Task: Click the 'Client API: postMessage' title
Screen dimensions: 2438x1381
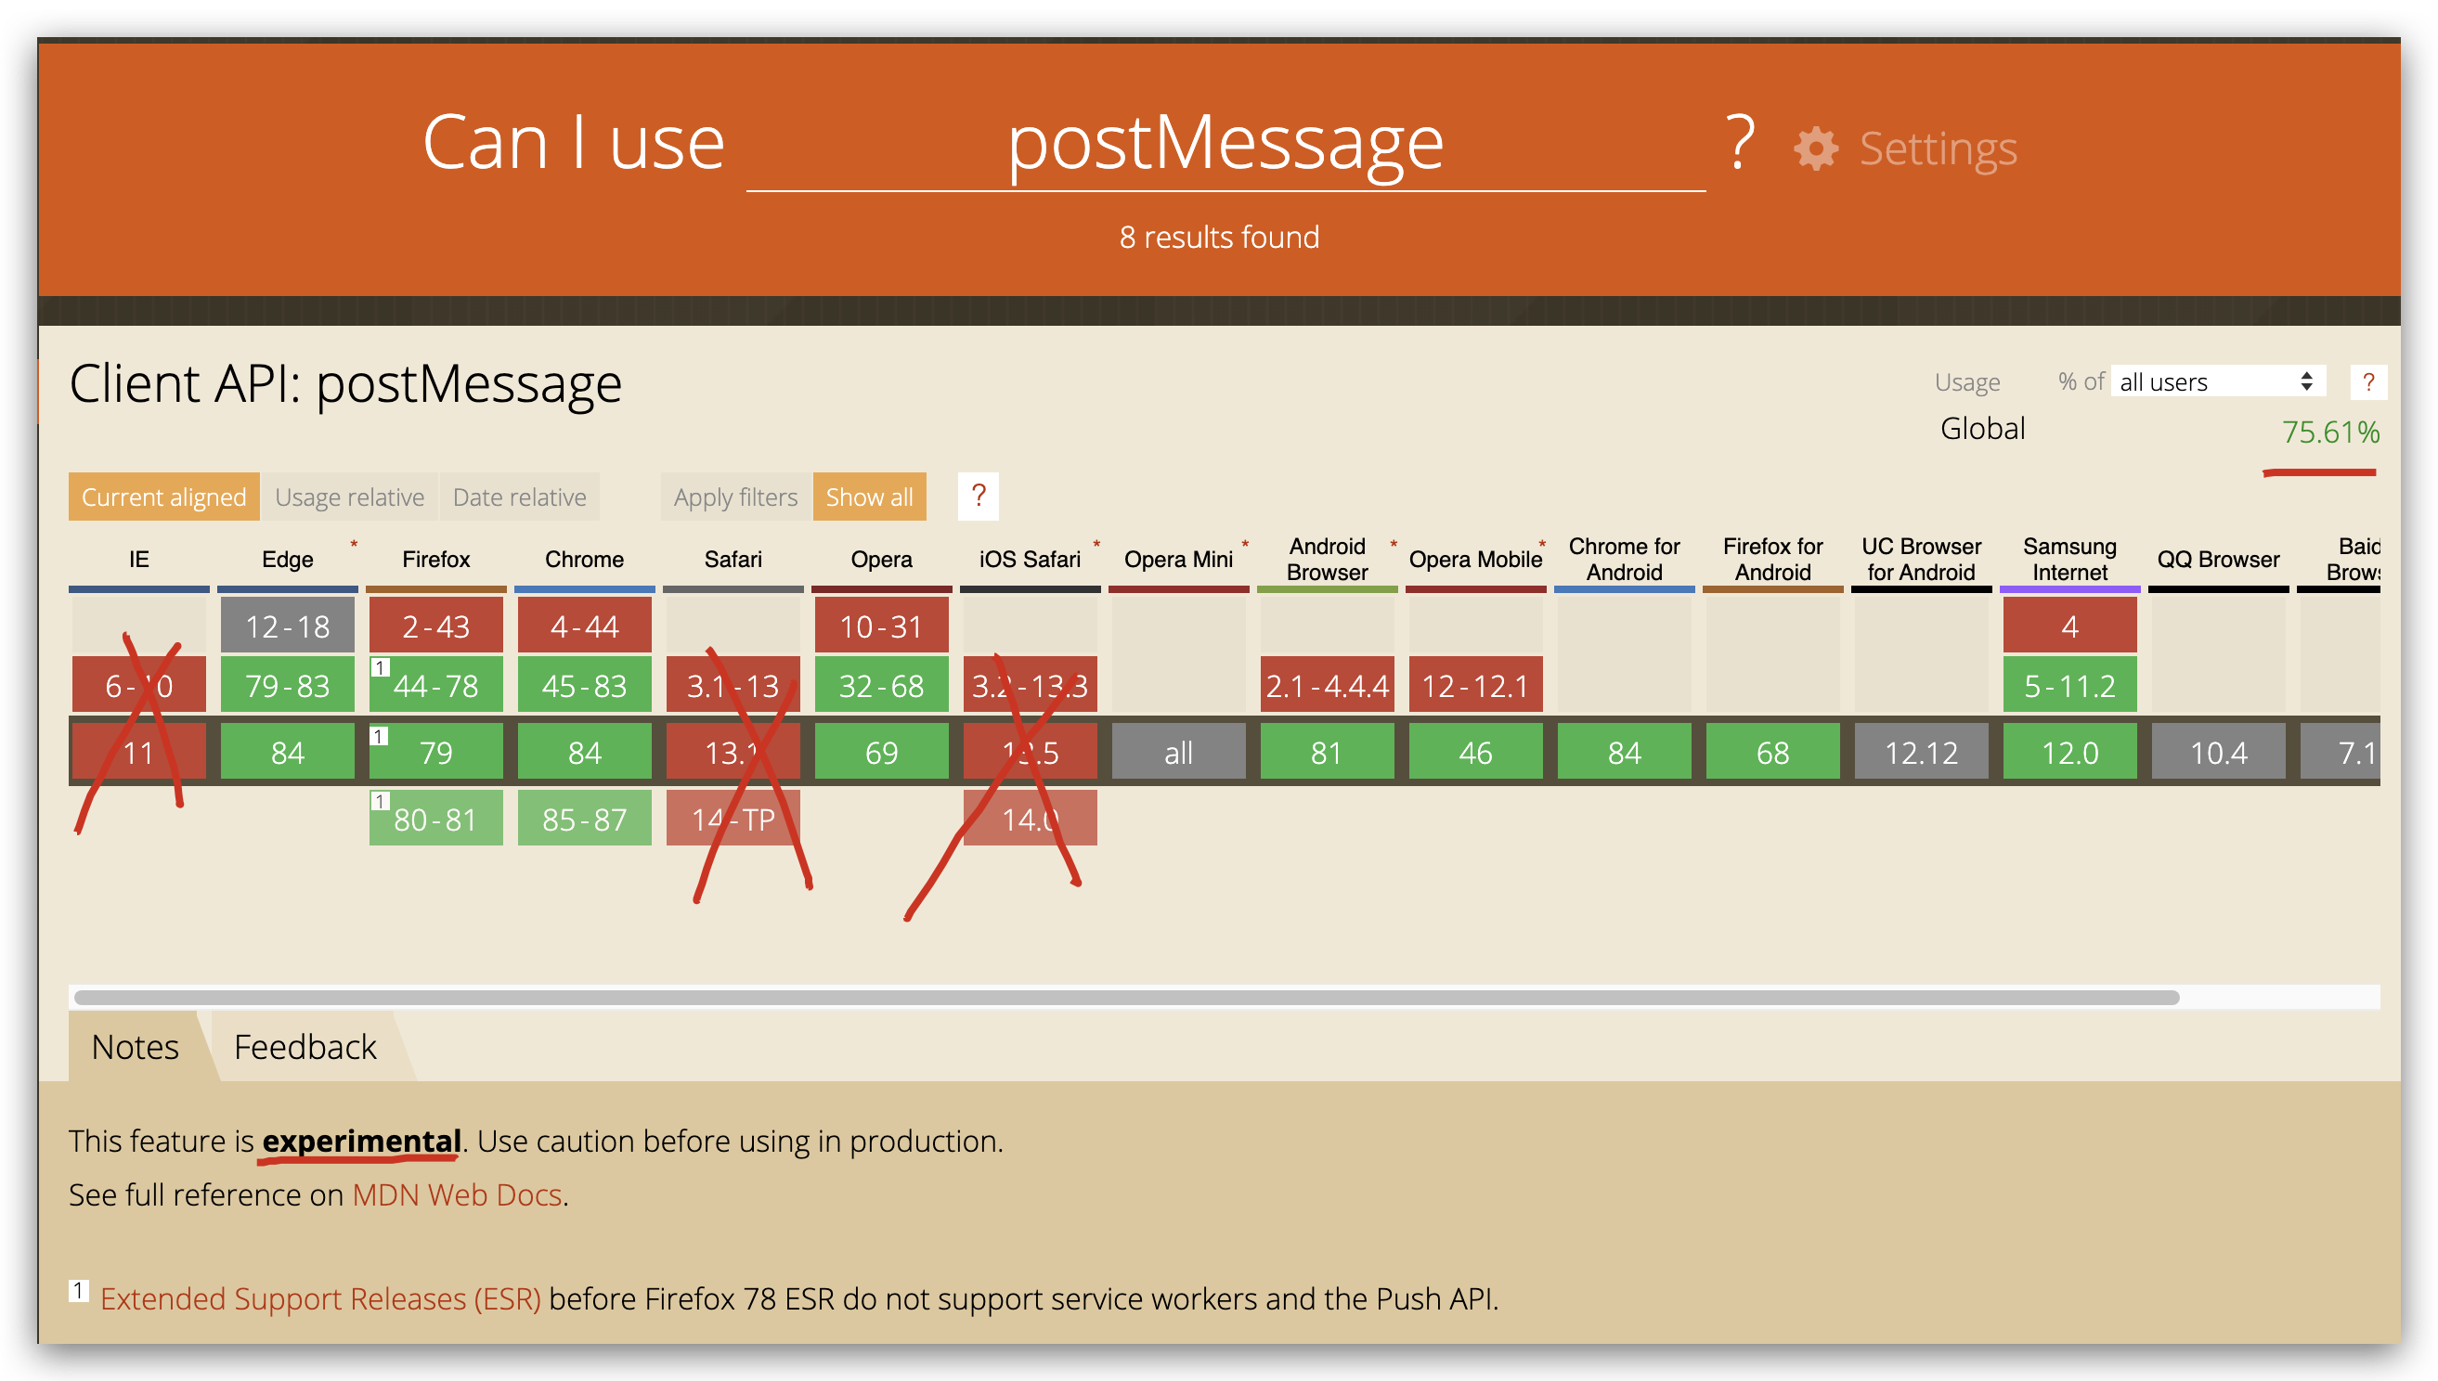Action: (x=345, y=385)
